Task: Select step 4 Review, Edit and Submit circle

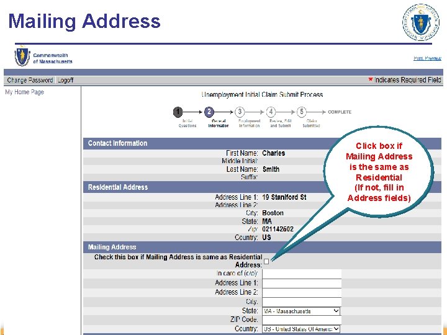Action: pyautogui.click(x=271, y=112)
